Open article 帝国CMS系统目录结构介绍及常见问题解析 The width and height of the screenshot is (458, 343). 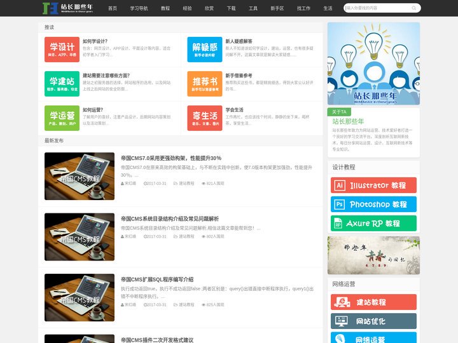point(170,219)
